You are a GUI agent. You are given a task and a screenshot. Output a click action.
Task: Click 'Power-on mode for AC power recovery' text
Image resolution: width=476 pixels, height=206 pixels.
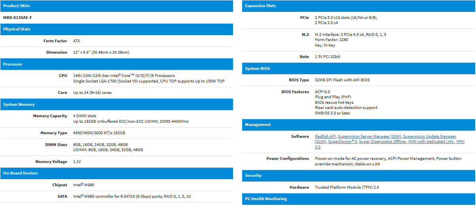350,159
